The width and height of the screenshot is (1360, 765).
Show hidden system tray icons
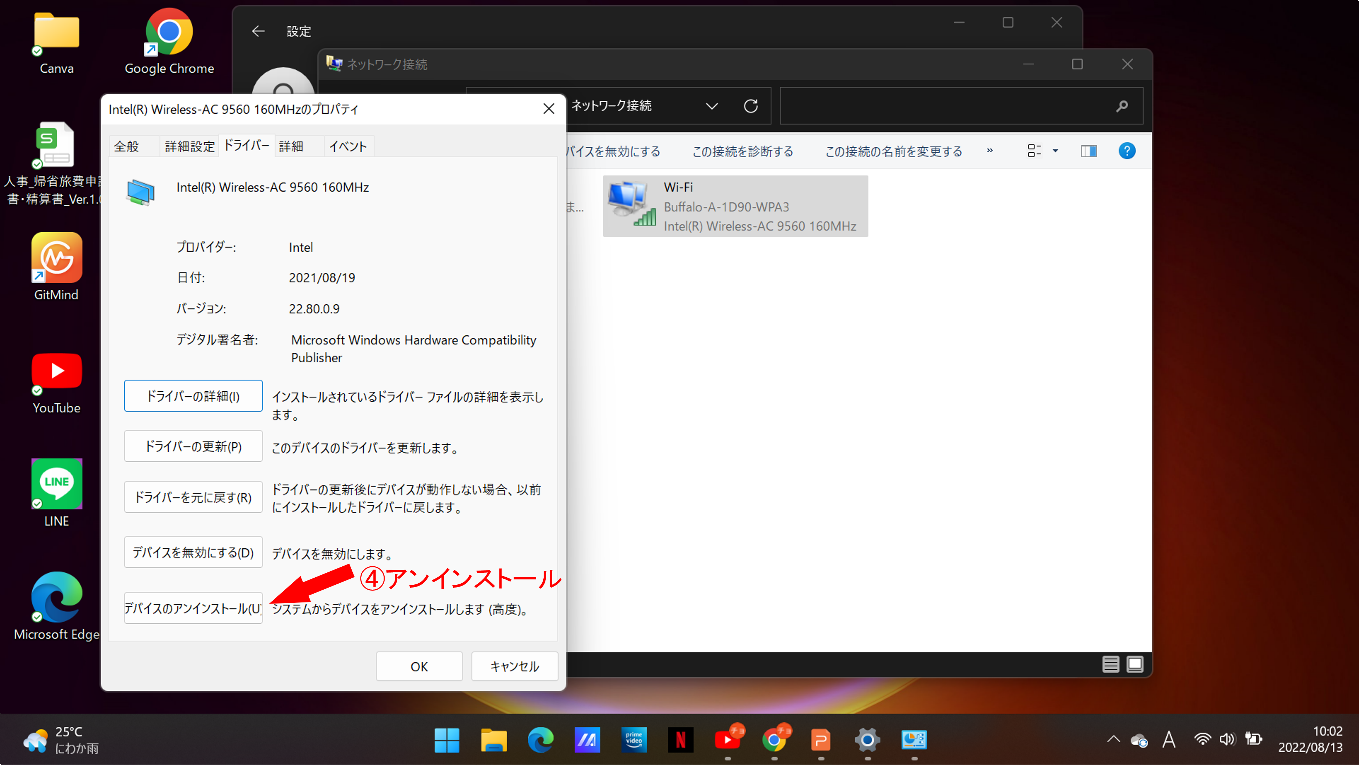[x=1113, y=739]
